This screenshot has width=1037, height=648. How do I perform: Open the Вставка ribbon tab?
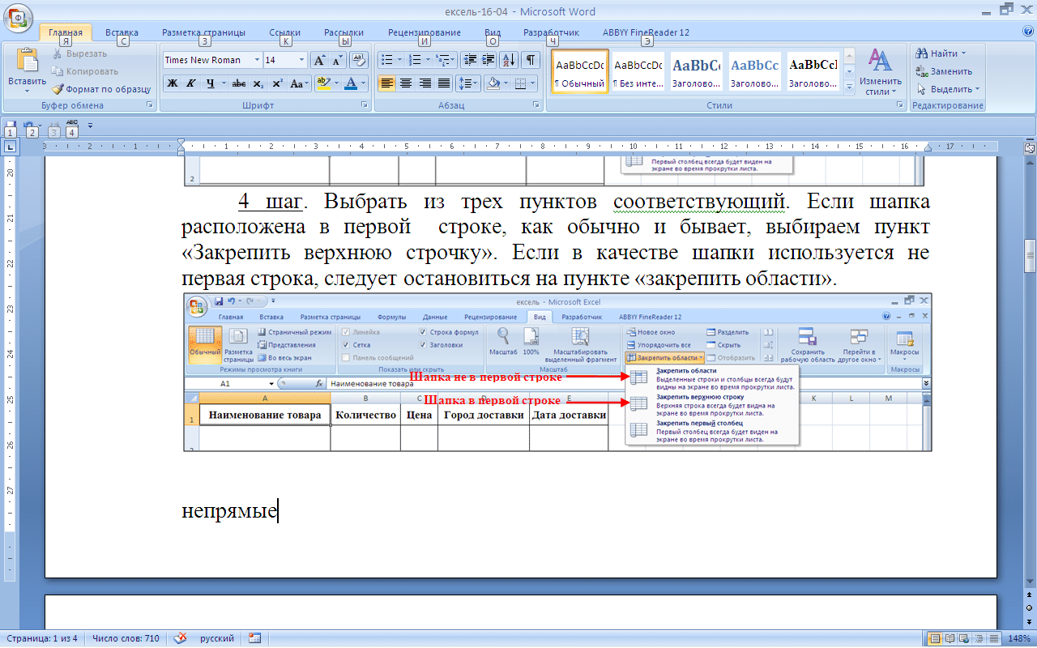(x=122, y=32)
